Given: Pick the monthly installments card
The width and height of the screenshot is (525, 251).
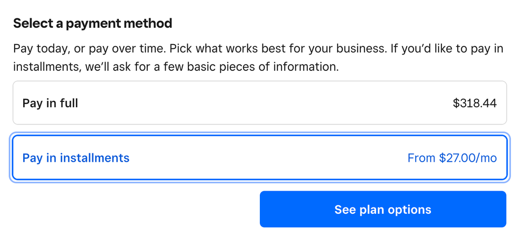Looking at the screenshot, I should tap(259, 158).
